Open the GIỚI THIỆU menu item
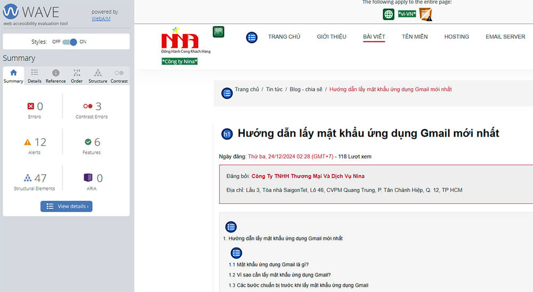Screen dimensions: 533x292 point(332,37)
